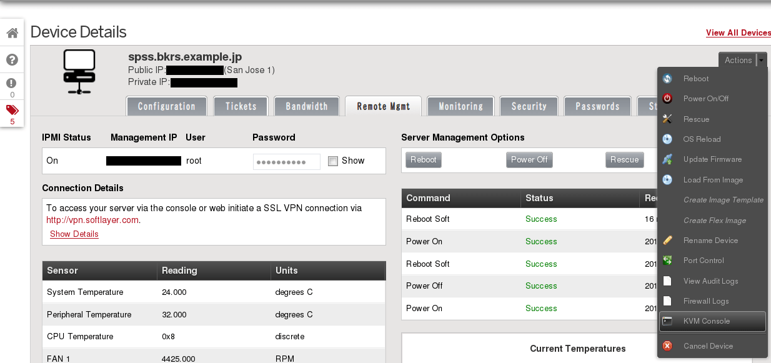Toggle the Show password checkbox
This screenshot has width=771, height=363.
pyautogui.click(x=333, y=161)
